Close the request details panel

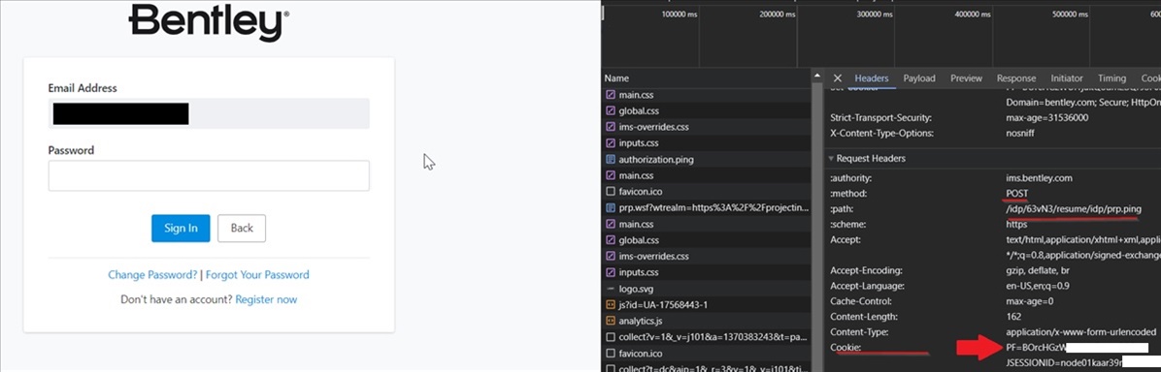coord(838,78)
